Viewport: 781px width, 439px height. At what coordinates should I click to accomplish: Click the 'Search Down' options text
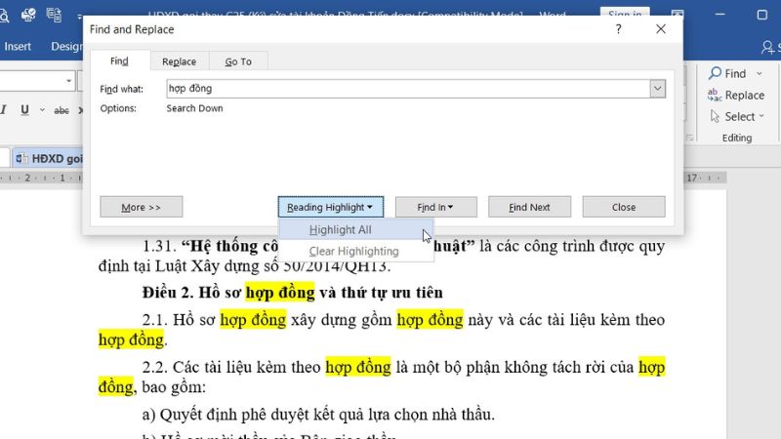194,108
